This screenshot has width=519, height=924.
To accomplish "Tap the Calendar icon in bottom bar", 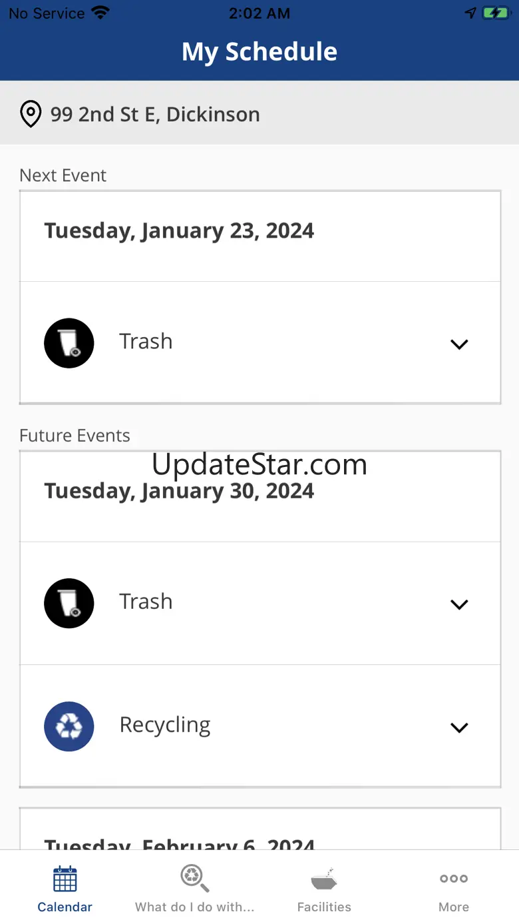I will coord(65,879).
